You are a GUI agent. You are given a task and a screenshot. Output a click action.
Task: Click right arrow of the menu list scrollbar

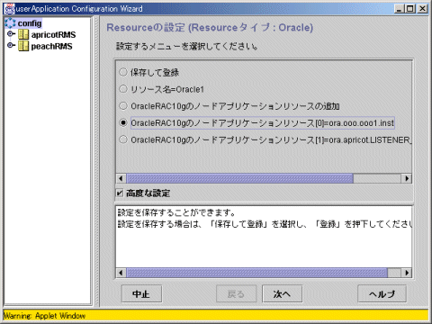(x=407, y=178)
